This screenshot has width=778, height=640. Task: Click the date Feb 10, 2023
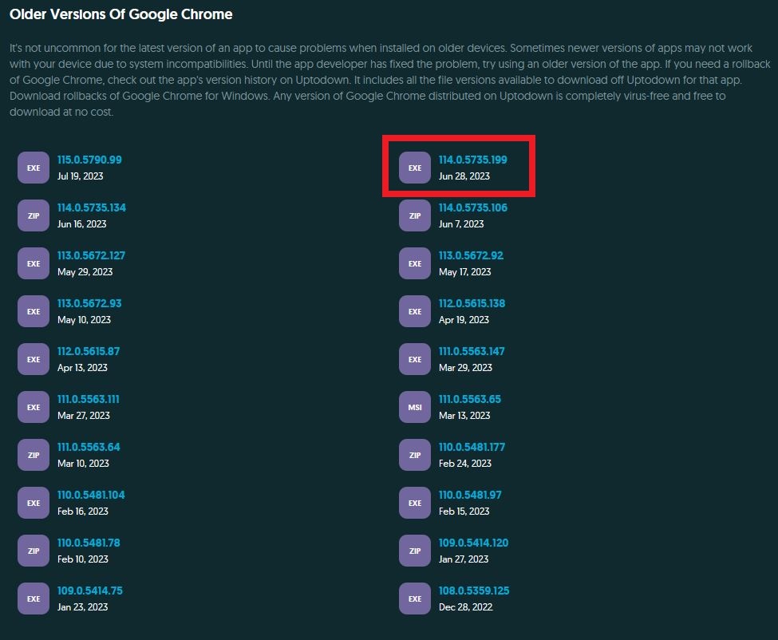tap(83, 559)
